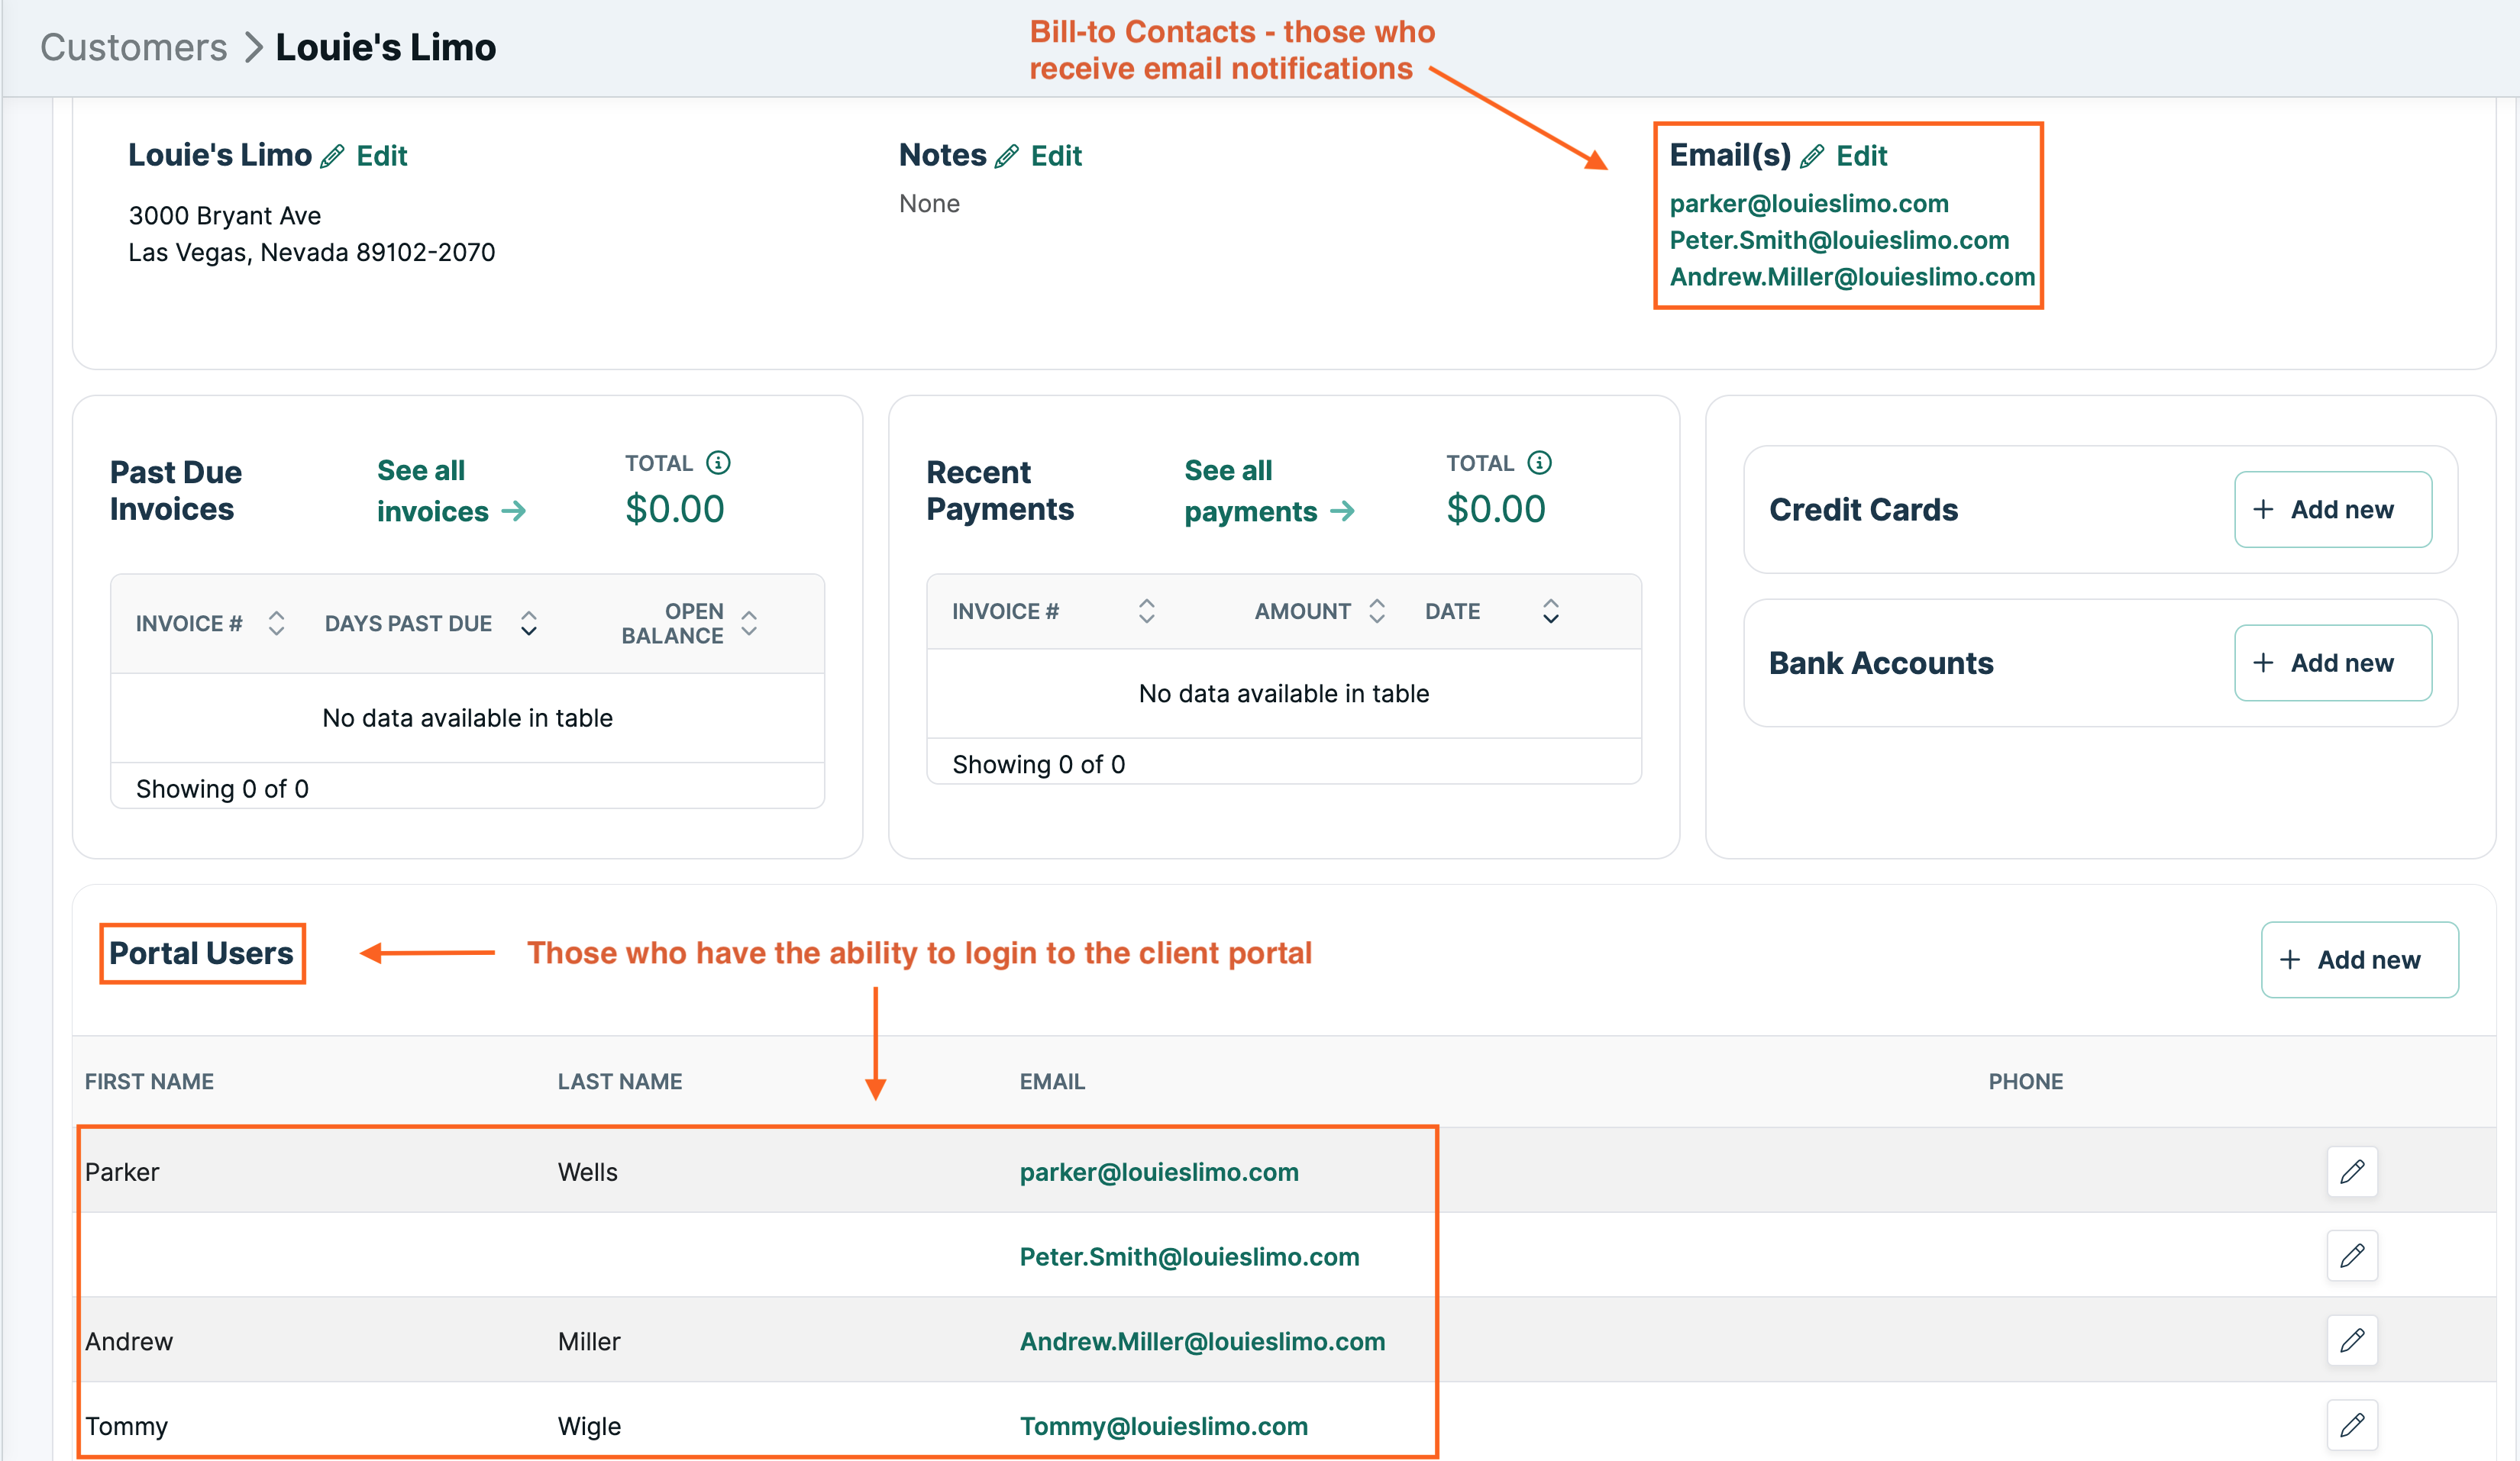
Task: Sort by Days Past Due column
Action: (x=529, y=623)
